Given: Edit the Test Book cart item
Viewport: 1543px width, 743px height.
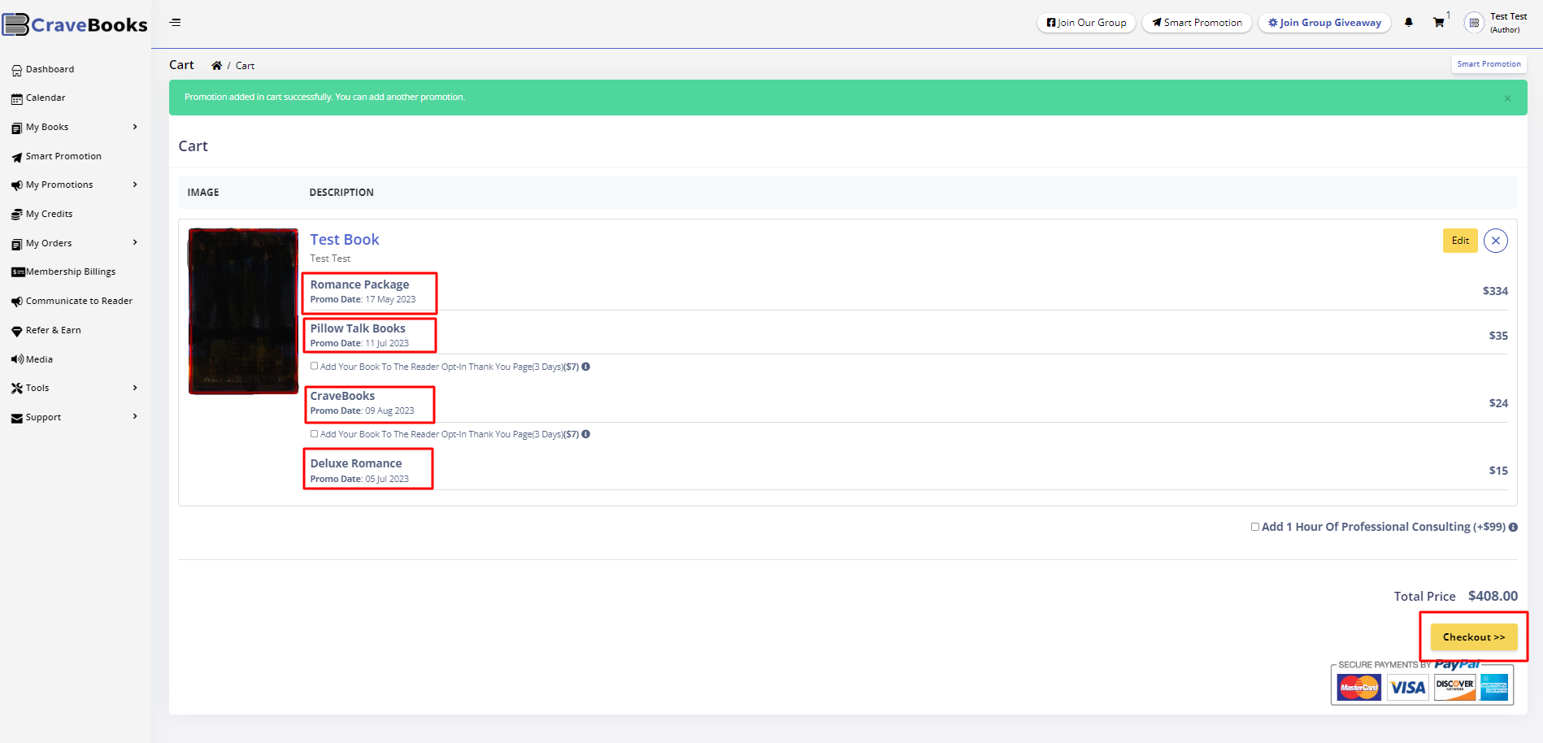Looking at the screenshot, I should pos(1460,241).
